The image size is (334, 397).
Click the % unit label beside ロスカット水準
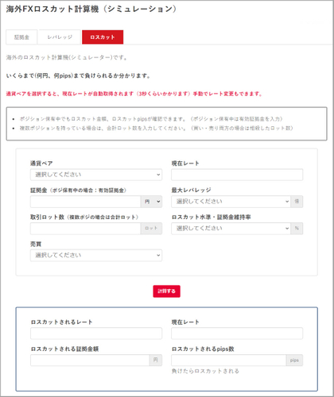click(297, 229)
